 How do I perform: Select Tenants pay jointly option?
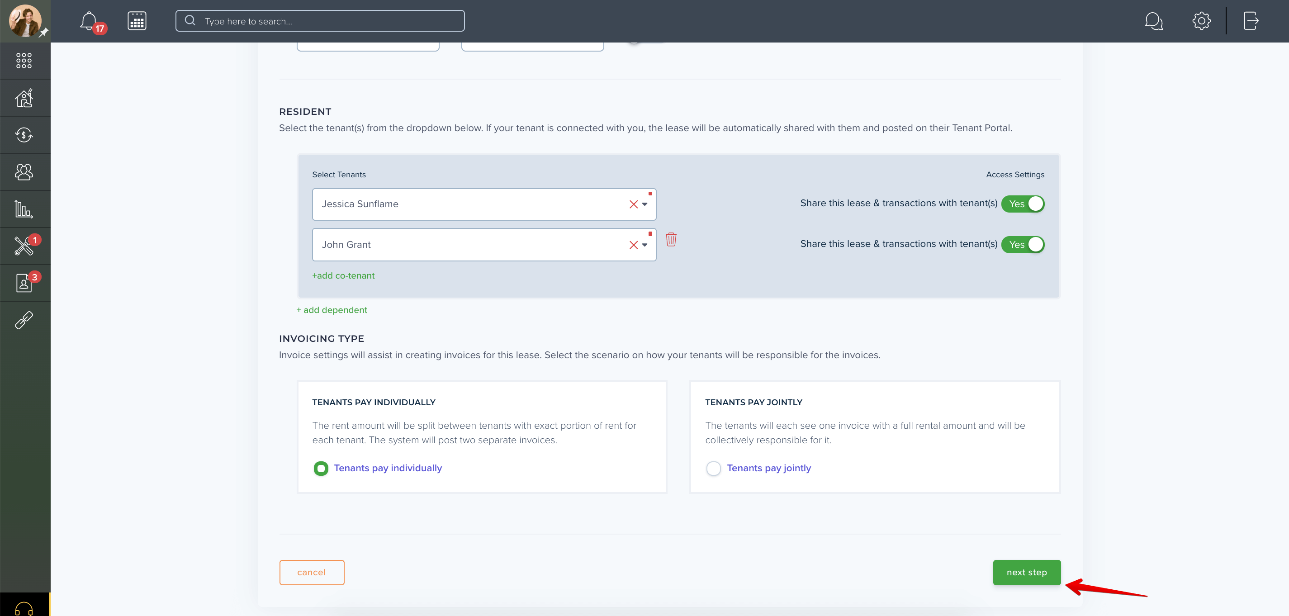tap(714, 469)
